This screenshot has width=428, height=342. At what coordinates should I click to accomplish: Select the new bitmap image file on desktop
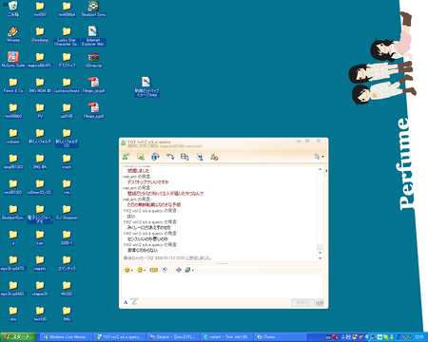click(146, 86)
